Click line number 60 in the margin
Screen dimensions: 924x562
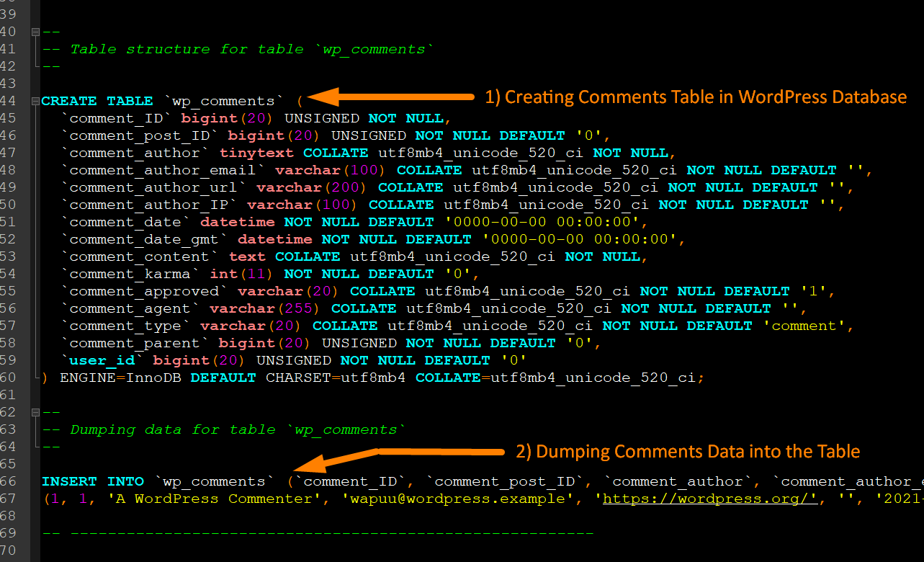[8, 378]
